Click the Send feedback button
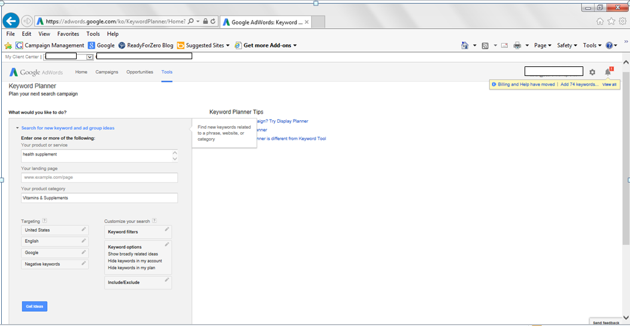 click(x=606, y=322)
